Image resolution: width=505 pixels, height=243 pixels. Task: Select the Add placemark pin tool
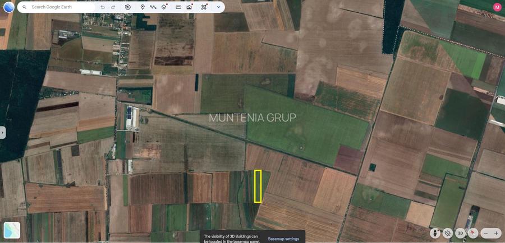point(143,7)
